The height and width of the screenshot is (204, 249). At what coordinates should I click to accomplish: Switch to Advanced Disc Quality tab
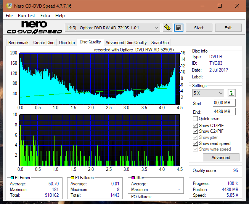126,43
